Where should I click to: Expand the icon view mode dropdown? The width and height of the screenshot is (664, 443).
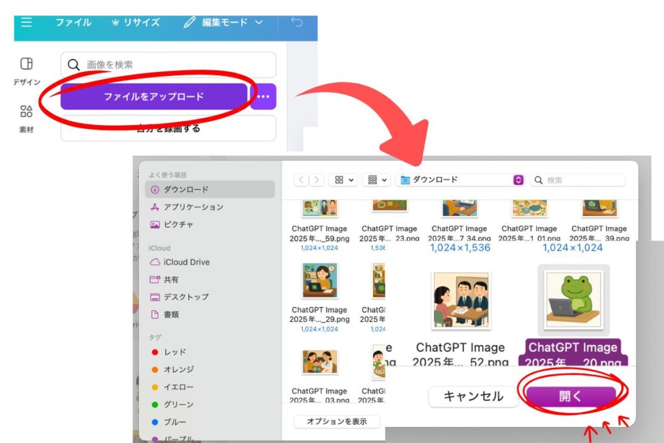click(x=344, y=180)
